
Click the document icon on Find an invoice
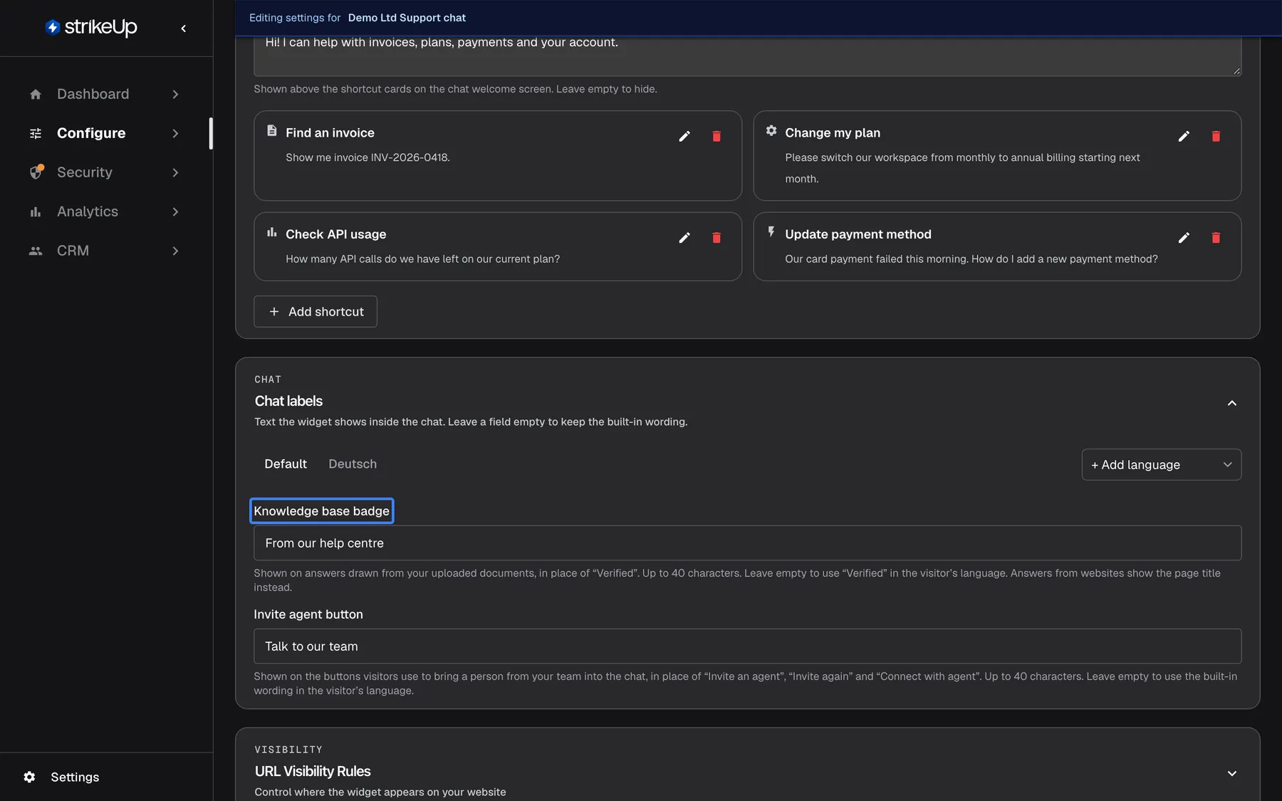tap(272, 130)
